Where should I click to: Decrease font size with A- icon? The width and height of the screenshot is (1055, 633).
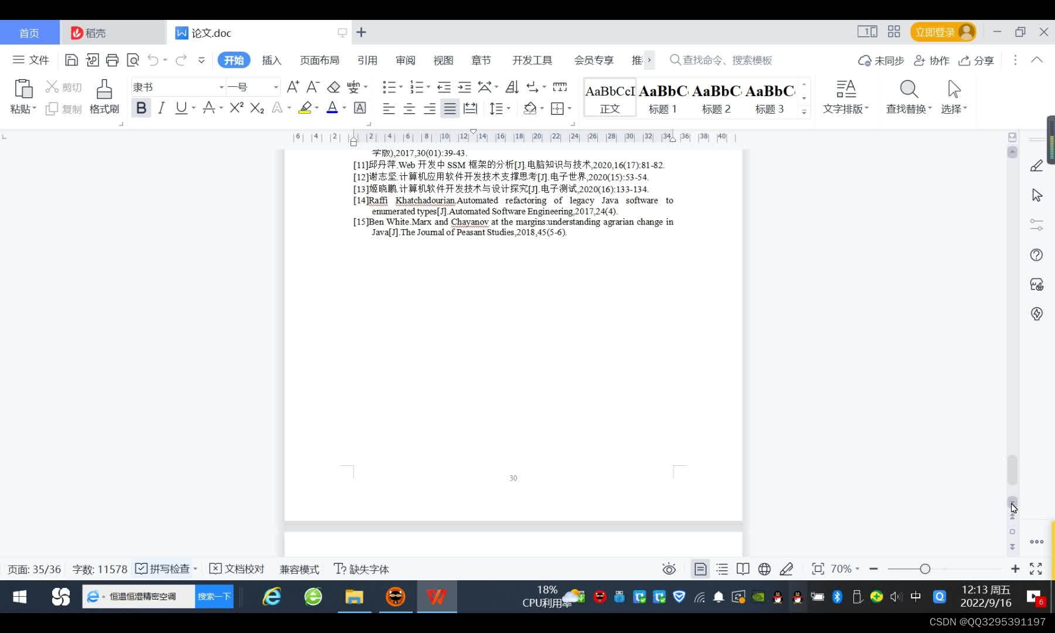click(313, 87)
